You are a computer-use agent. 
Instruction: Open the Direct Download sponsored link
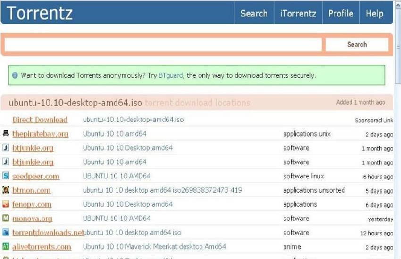click(x=40, y=120)
